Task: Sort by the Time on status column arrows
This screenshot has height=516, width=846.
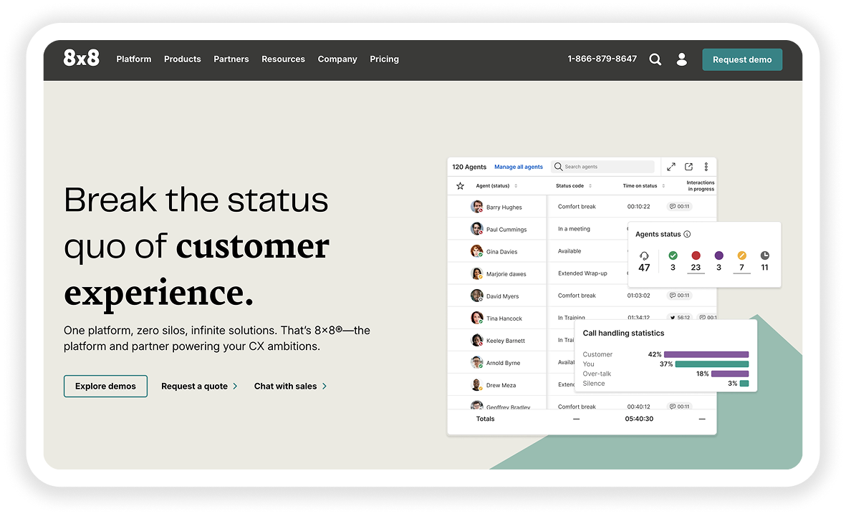Action: click(663, 186)
